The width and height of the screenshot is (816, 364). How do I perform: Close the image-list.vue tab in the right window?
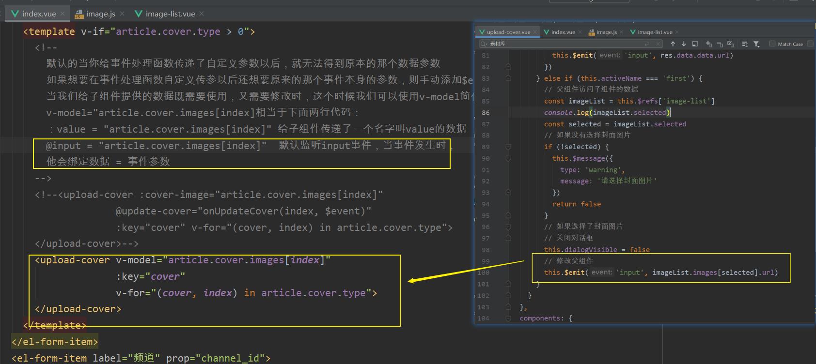[677, 32]
